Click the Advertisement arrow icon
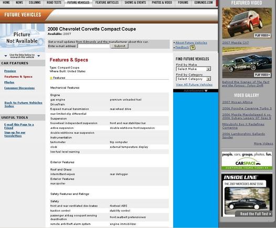 tap(206, 91)
